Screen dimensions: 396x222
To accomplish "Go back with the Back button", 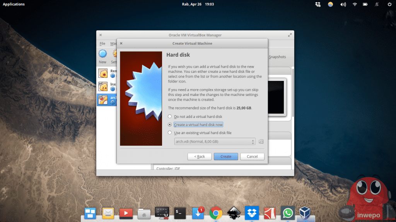I will click(x=200, y=156).
